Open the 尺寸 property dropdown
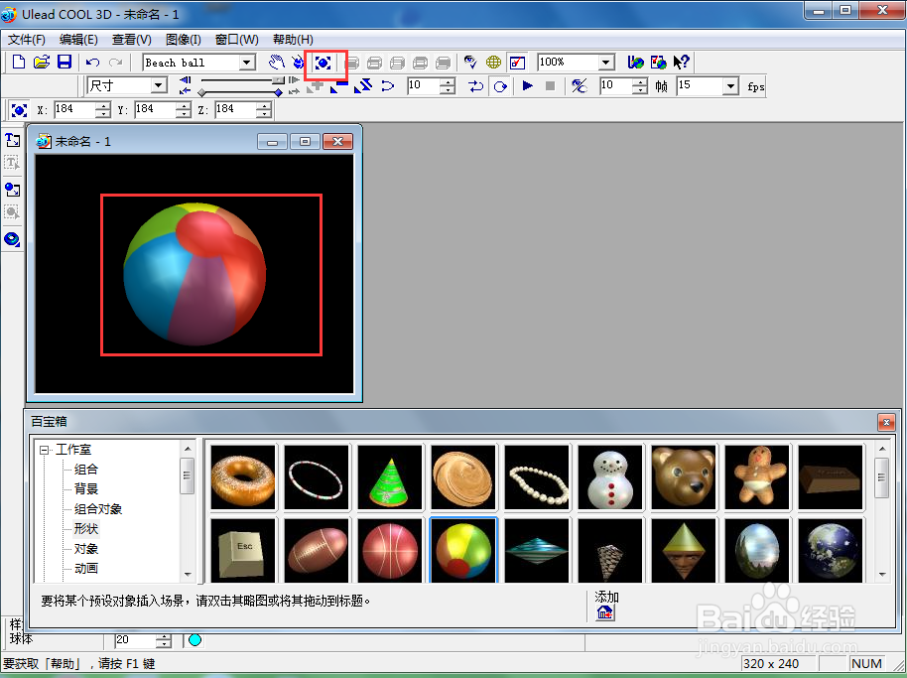907x678 pixels. coord(159,85)
